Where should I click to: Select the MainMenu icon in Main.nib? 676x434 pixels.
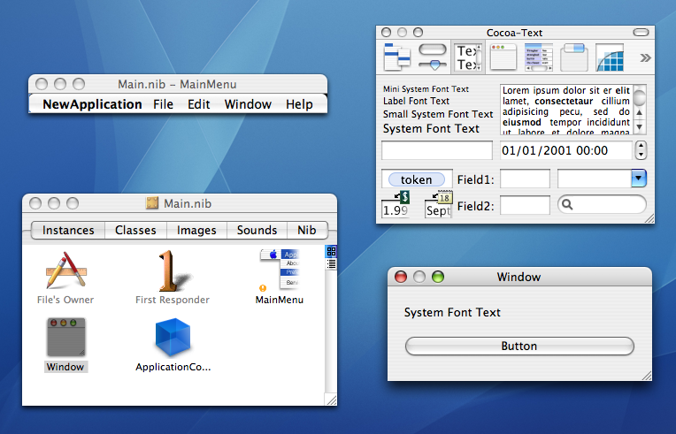(x=280, y=269)
